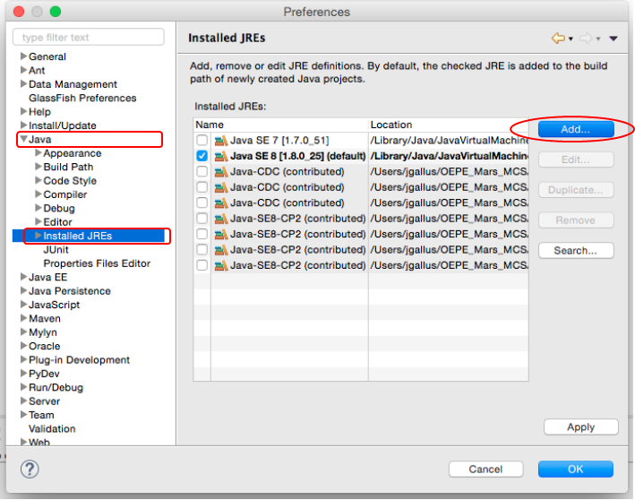The height and width of the screenshot is (500, 635).
Task: Expand the Install/Update category
Action: tap(23, 125)
